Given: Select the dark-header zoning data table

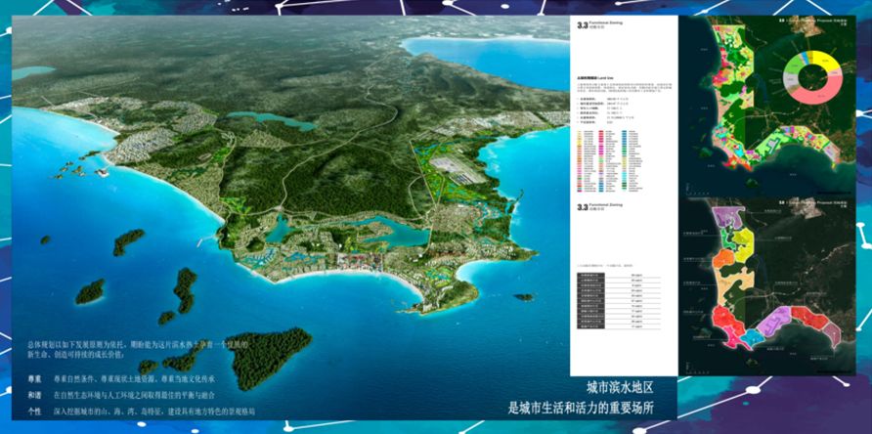Looking at the screenshot, I should pyautogui.click(x=619, y=302).
